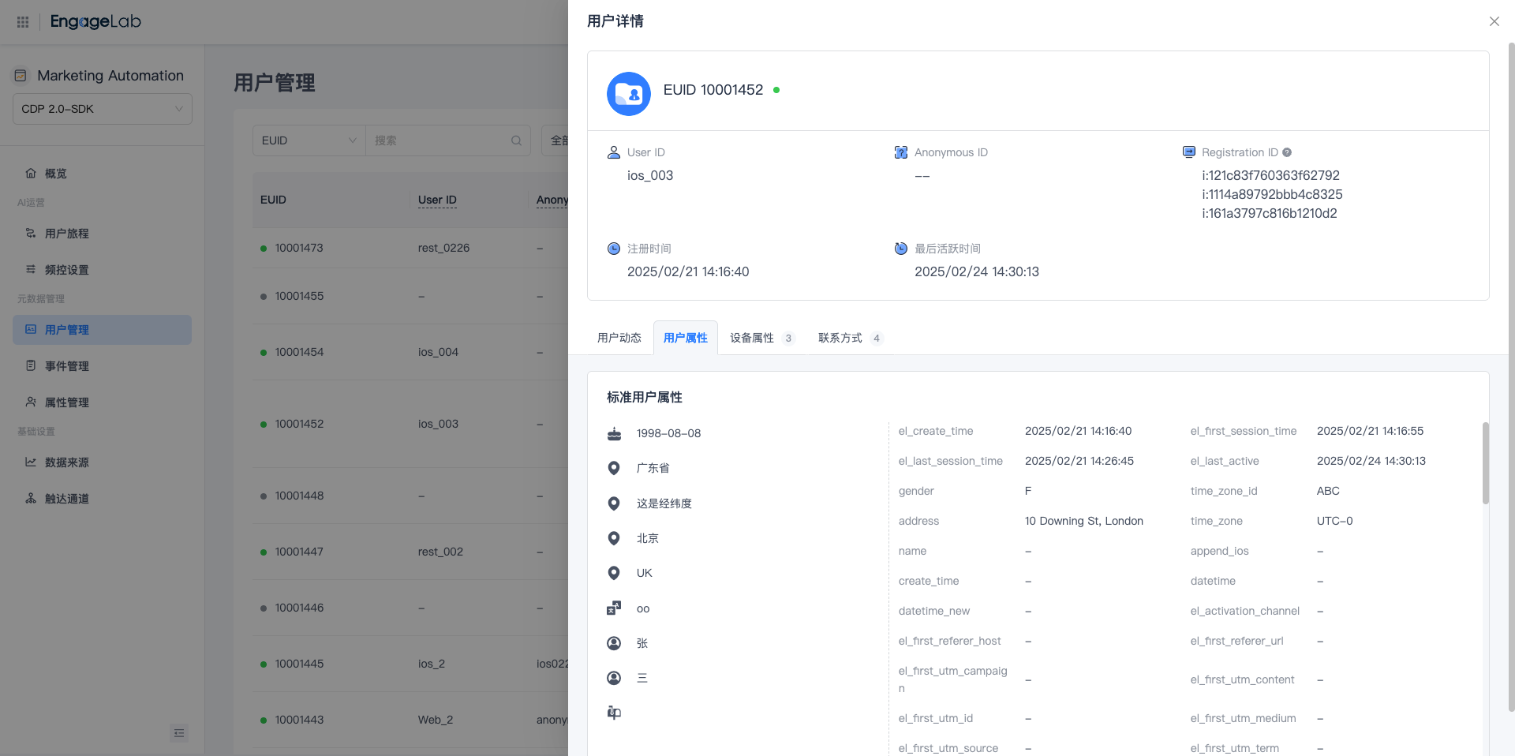Screen dimensions: 1515x756
Task: Click the 最后活跃时间 clock icon
Action: pyautogui.click(x=901, y=249)
